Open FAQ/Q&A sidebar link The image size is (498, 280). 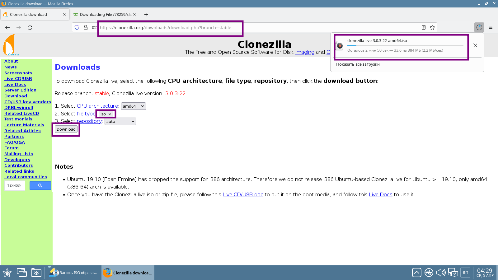(15, 142)
